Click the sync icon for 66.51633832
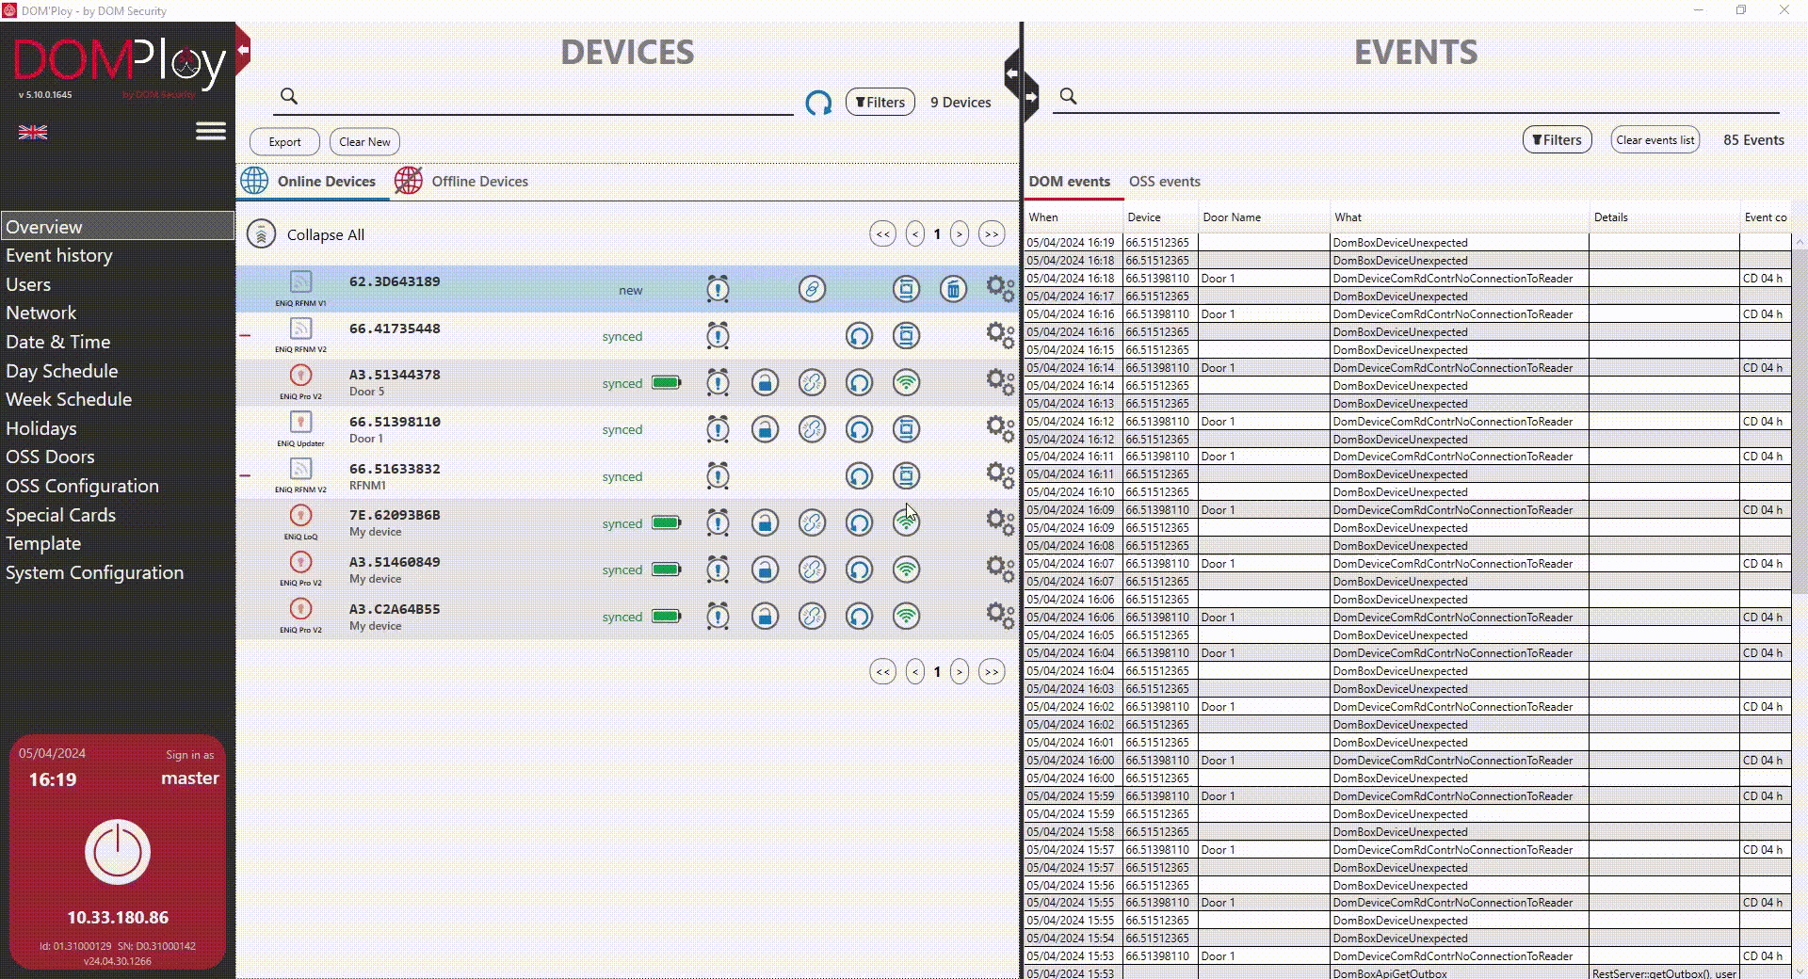Image resolution: width=1808 pixels, height=979 pixels. pos(859,476)
